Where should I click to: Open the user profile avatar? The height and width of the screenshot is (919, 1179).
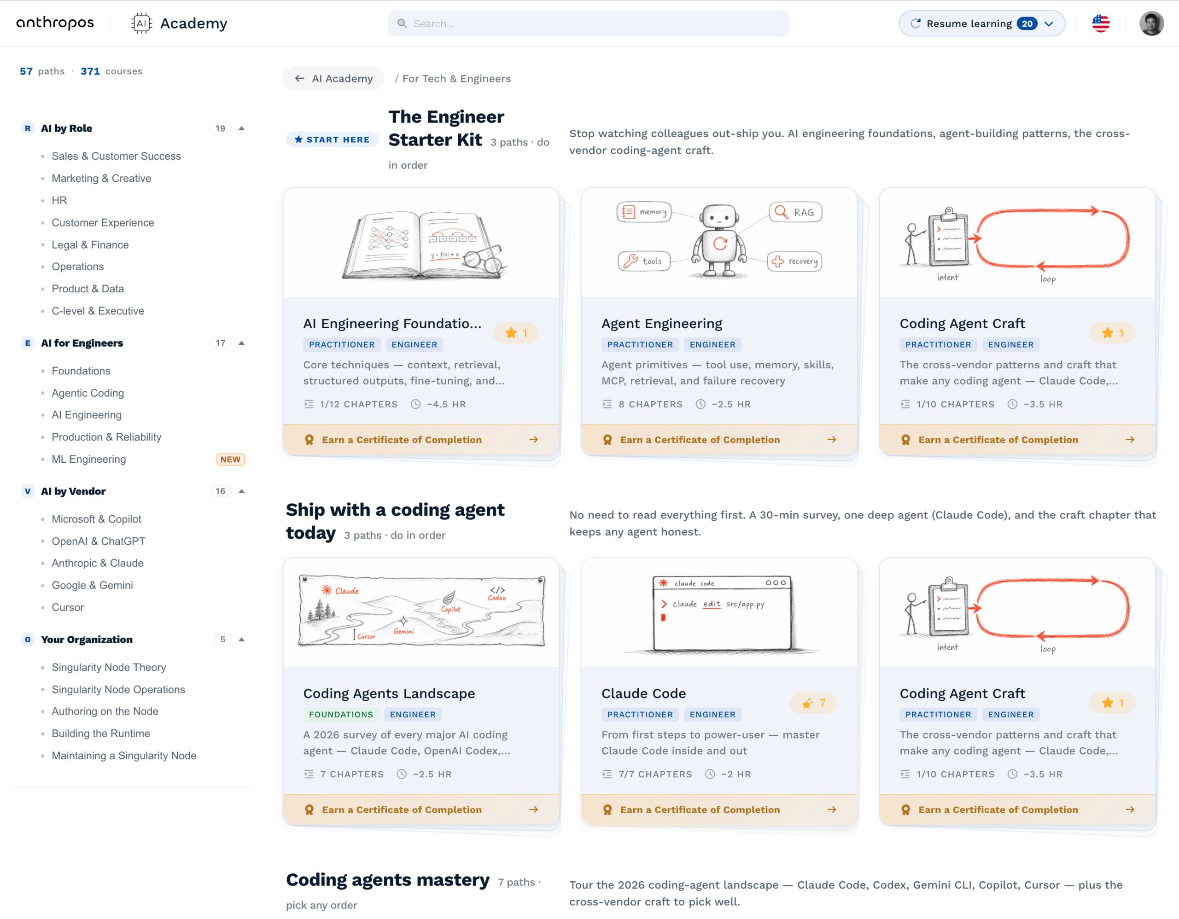click(x=1151, y=23)
